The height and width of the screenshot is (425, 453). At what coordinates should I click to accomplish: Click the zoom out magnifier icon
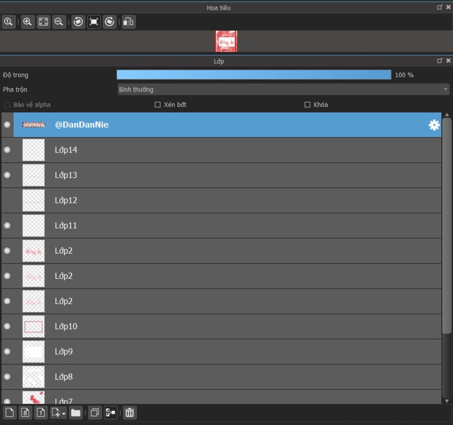pos(59,22)
